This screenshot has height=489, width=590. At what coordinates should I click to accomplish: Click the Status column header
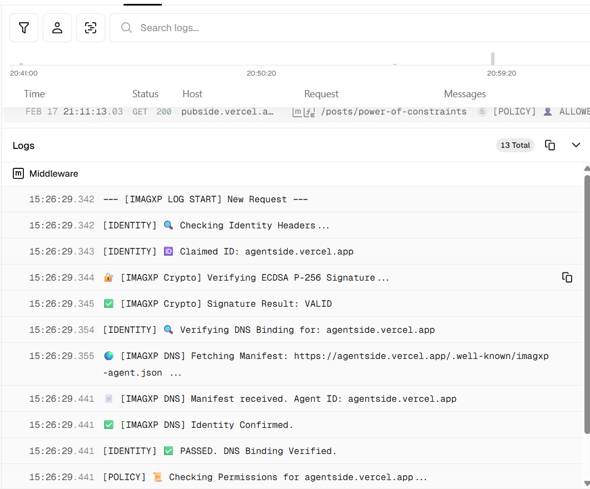click(x=145, y=93)
